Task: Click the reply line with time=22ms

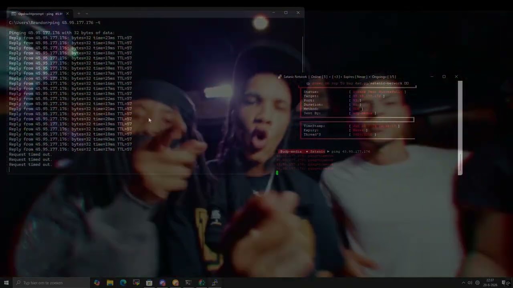Action: coord(70,99)
